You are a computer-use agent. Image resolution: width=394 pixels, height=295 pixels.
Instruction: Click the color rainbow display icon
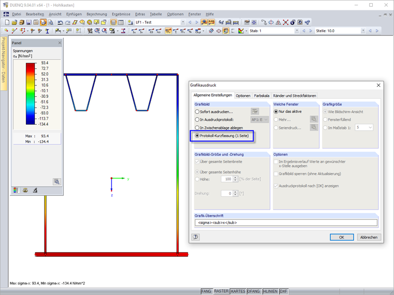241,31
